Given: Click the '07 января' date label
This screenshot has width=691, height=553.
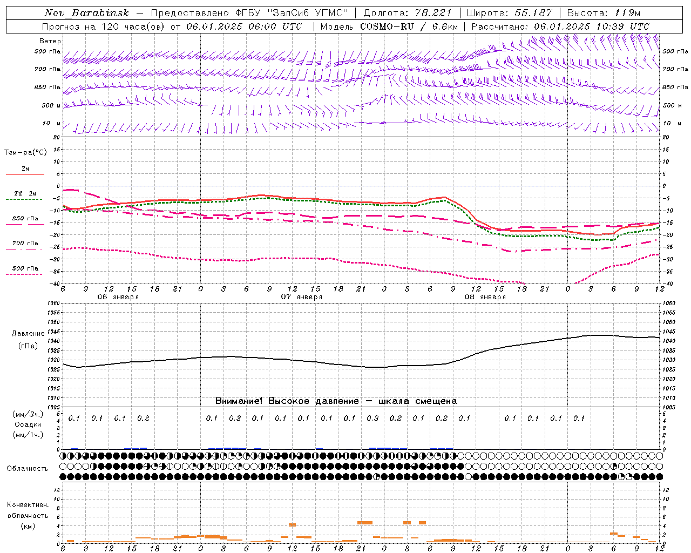Looking at the screenshot, I should [x=301, y=297].
